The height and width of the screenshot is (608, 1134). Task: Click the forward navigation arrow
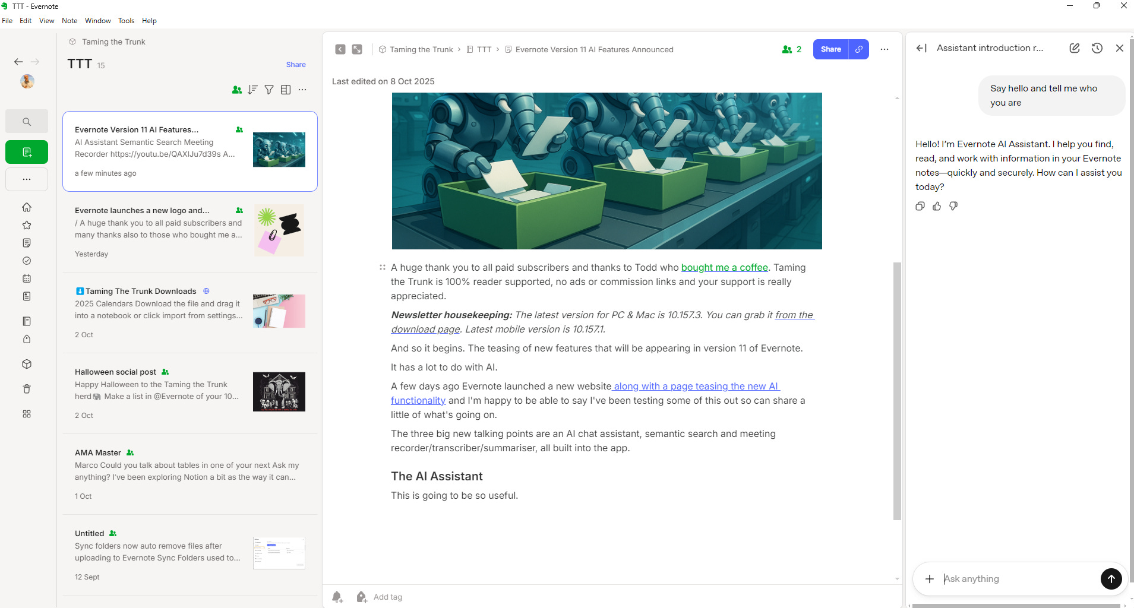(35, 62)
